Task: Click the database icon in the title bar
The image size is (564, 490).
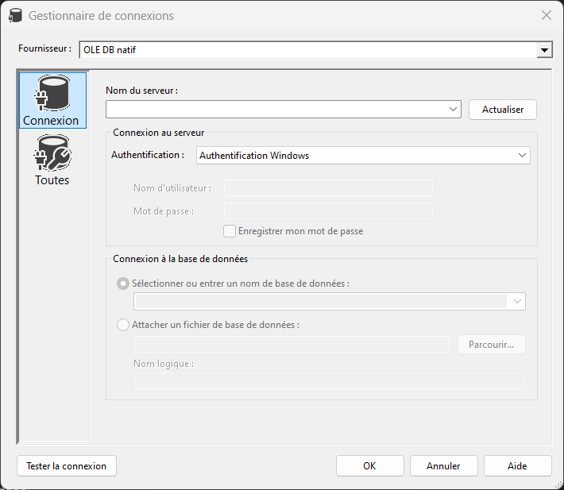Action: [x=15, y=15]
